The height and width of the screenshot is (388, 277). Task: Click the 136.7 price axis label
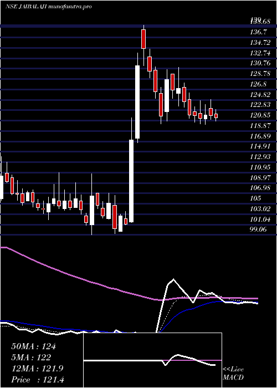click(x=258, y=32)
